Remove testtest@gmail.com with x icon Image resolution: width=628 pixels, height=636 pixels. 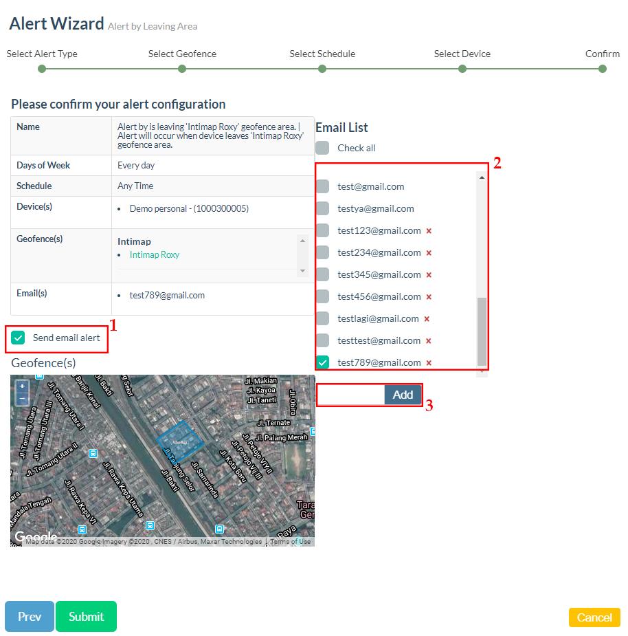429,341
